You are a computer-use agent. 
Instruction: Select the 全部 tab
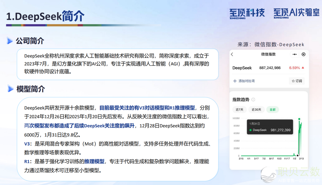pyautogui.click(x=273, y=110)
